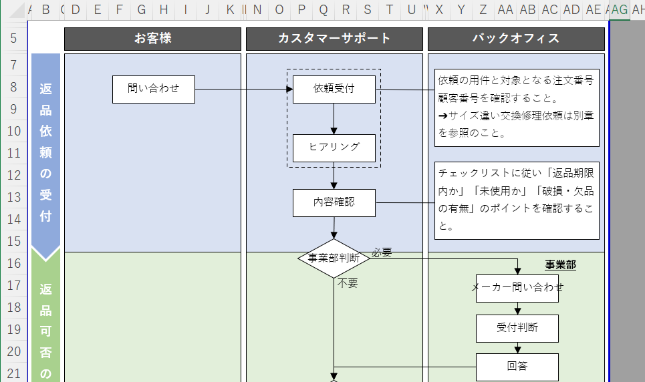Select the 依頼受付 flowchart box

[334, 89]
